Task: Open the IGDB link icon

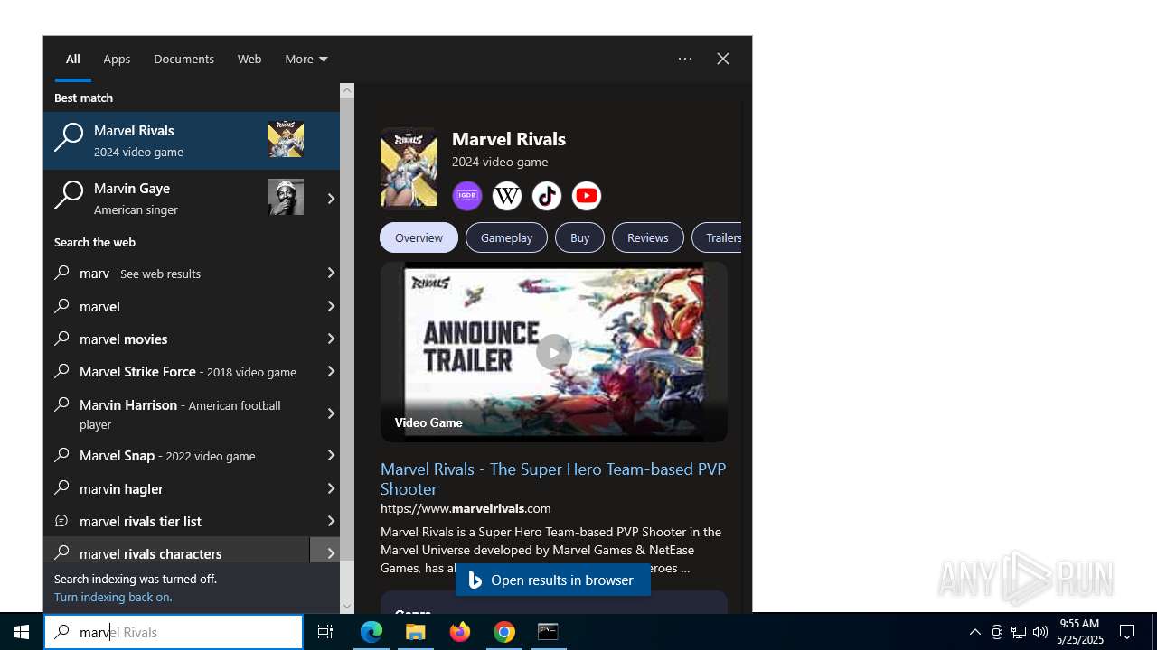Action: click(467, 196)
